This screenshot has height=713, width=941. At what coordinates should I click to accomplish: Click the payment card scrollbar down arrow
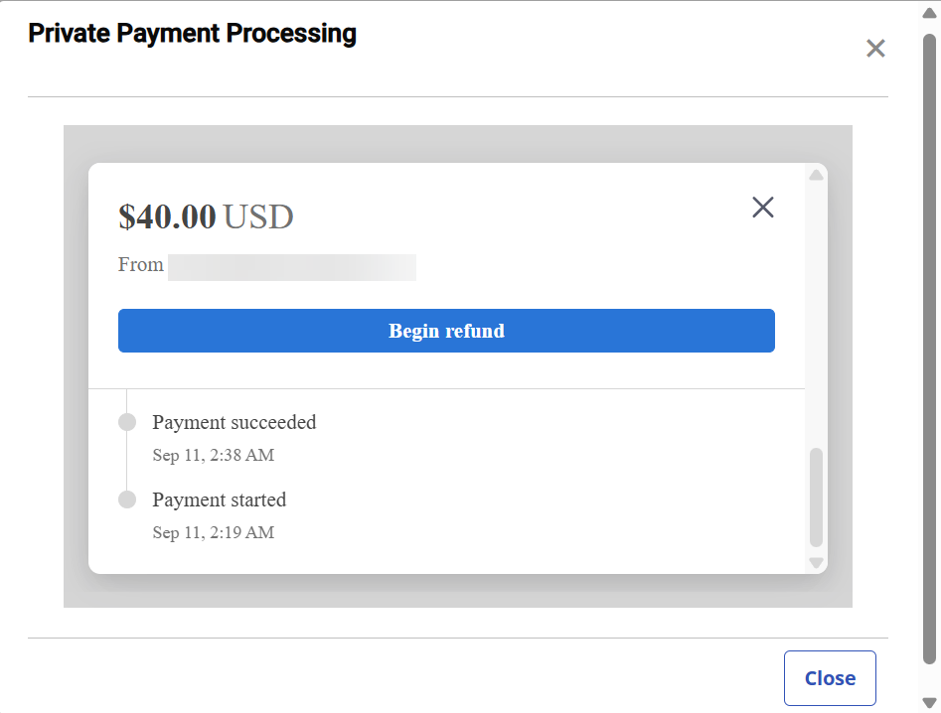(x=817, y=562)
